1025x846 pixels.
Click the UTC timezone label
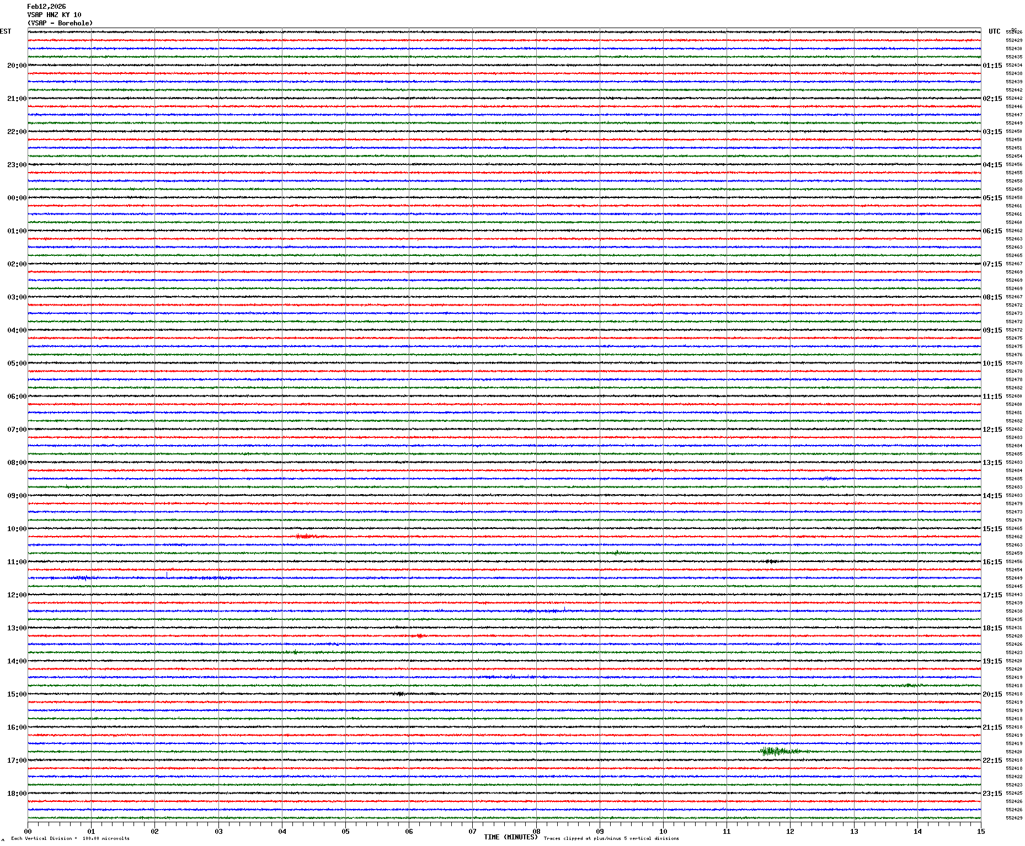tap(994, 31)
